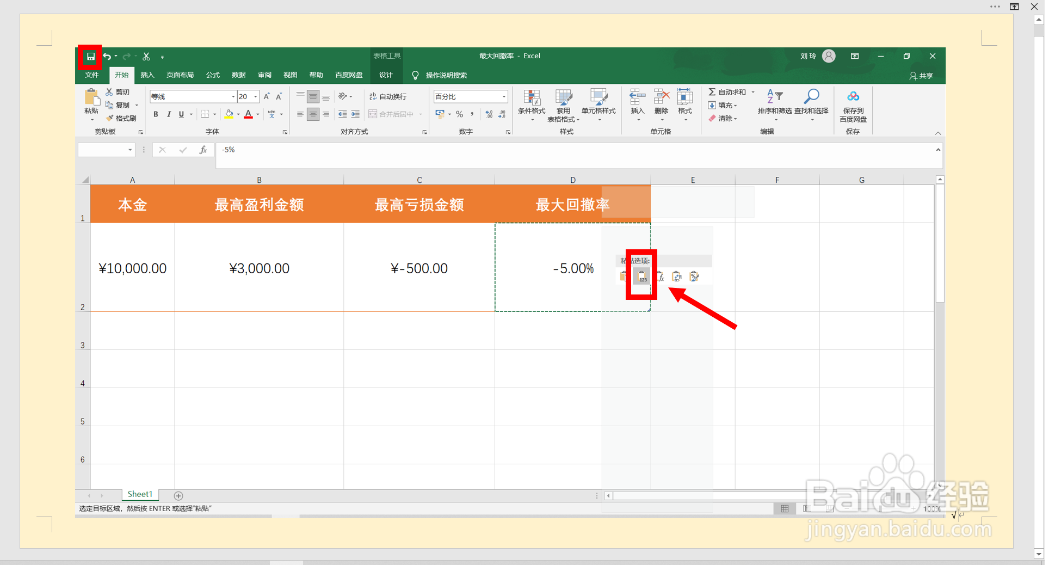Click the comma style icon
The image size is (1049, 565).
click(472, 114)
